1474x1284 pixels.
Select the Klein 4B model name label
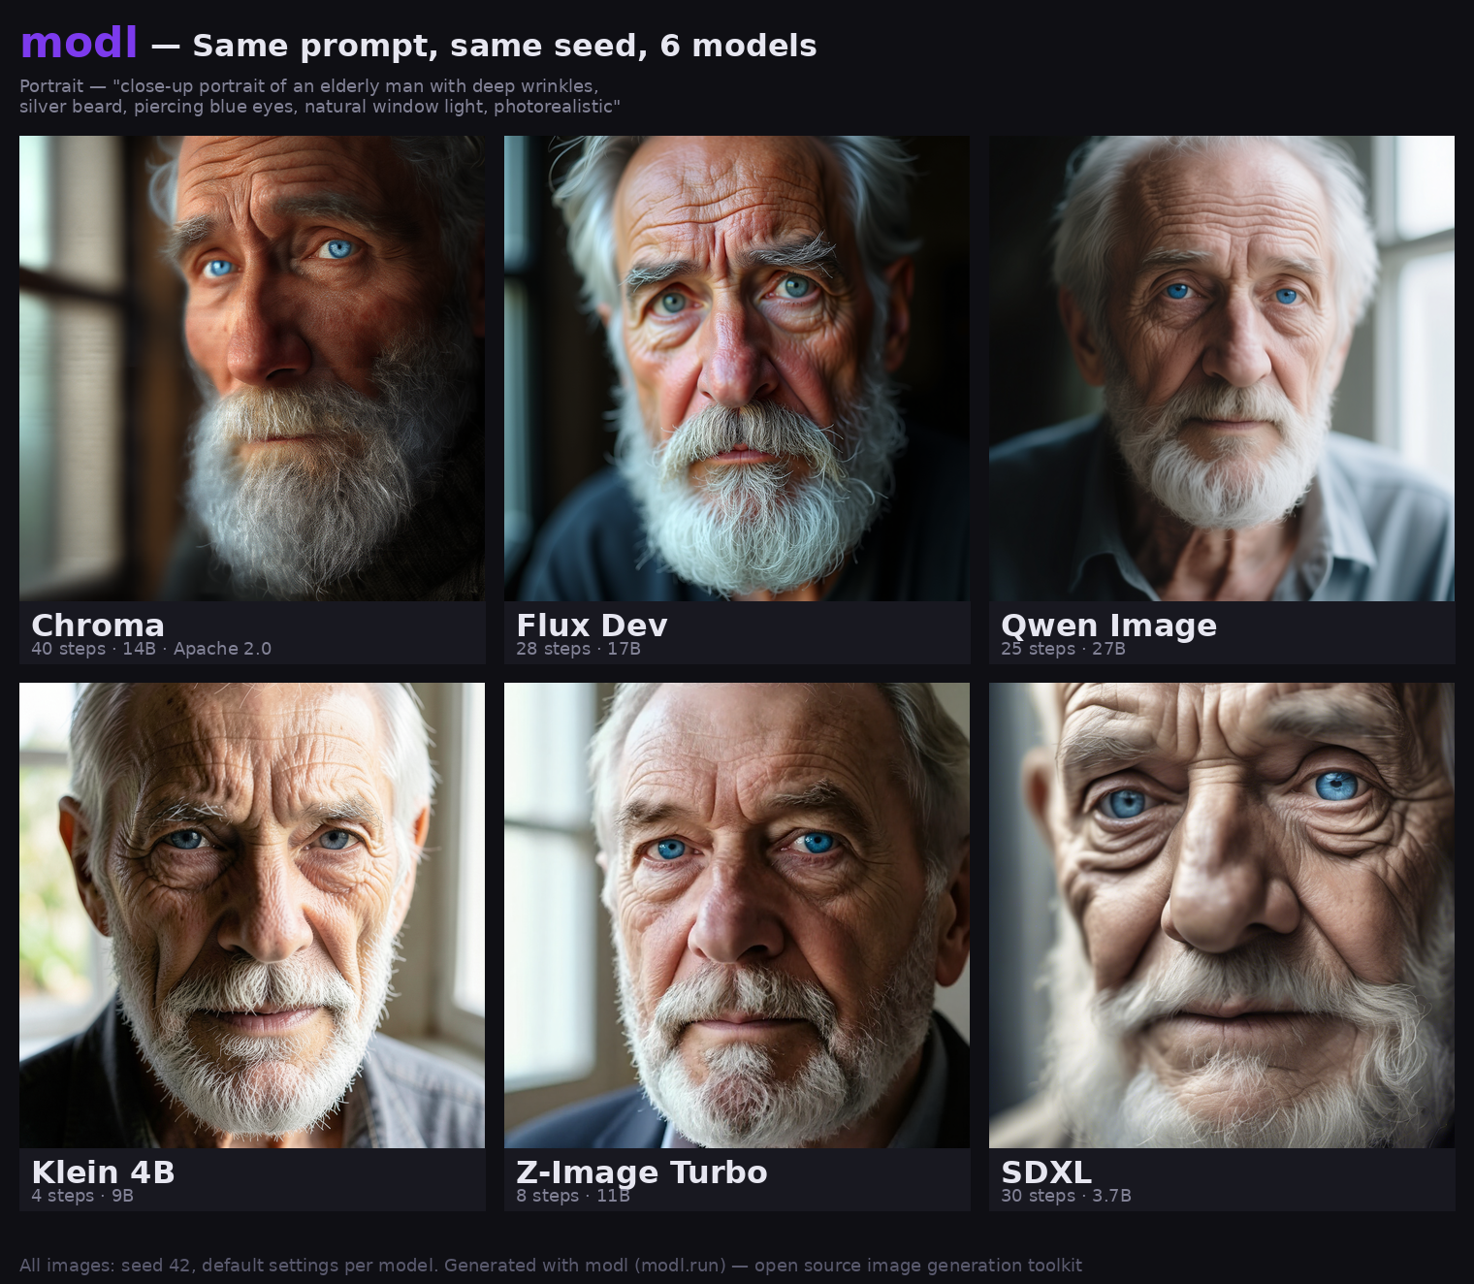point(103,1172)
